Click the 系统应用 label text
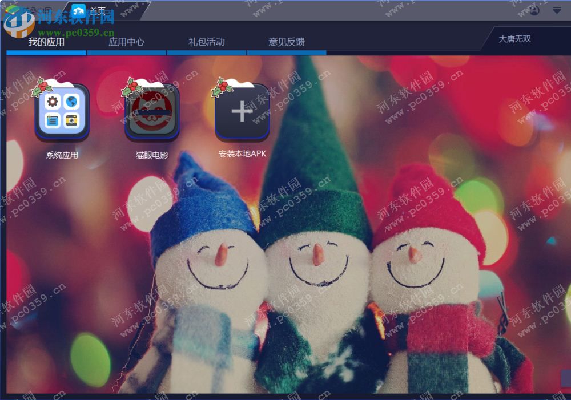This screenshot has width=571, height=400. [62, 155]
